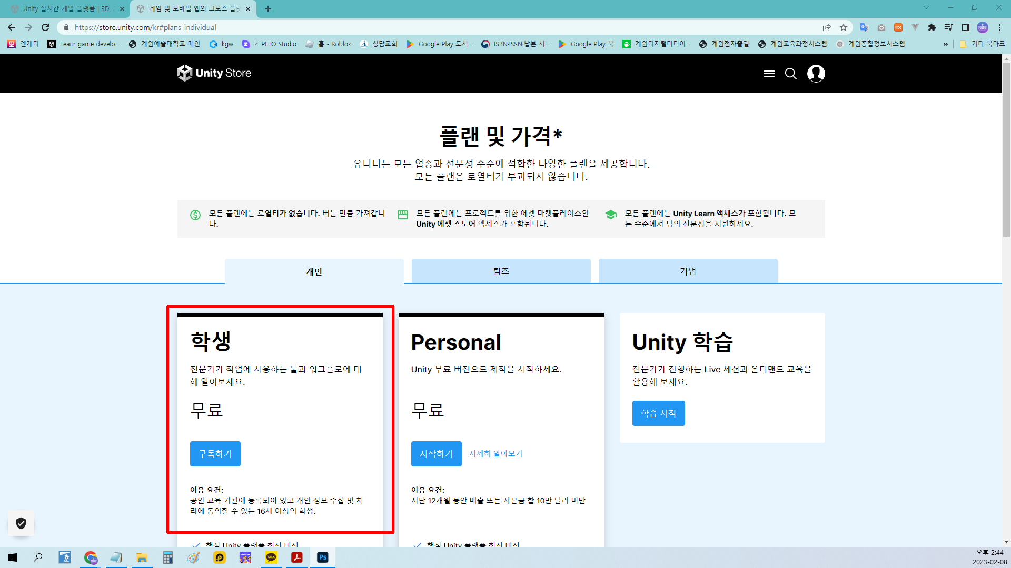The height and width of the screenshot is (568, 1011).
Task: Click the page vertical scrollbar
Action: 1006,150
